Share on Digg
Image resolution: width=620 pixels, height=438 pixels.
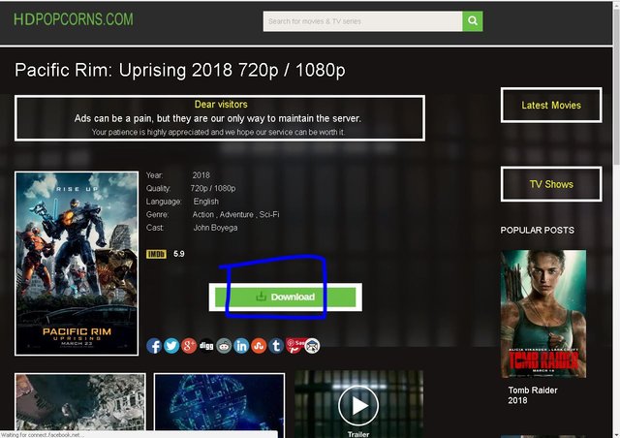(206, 346)
